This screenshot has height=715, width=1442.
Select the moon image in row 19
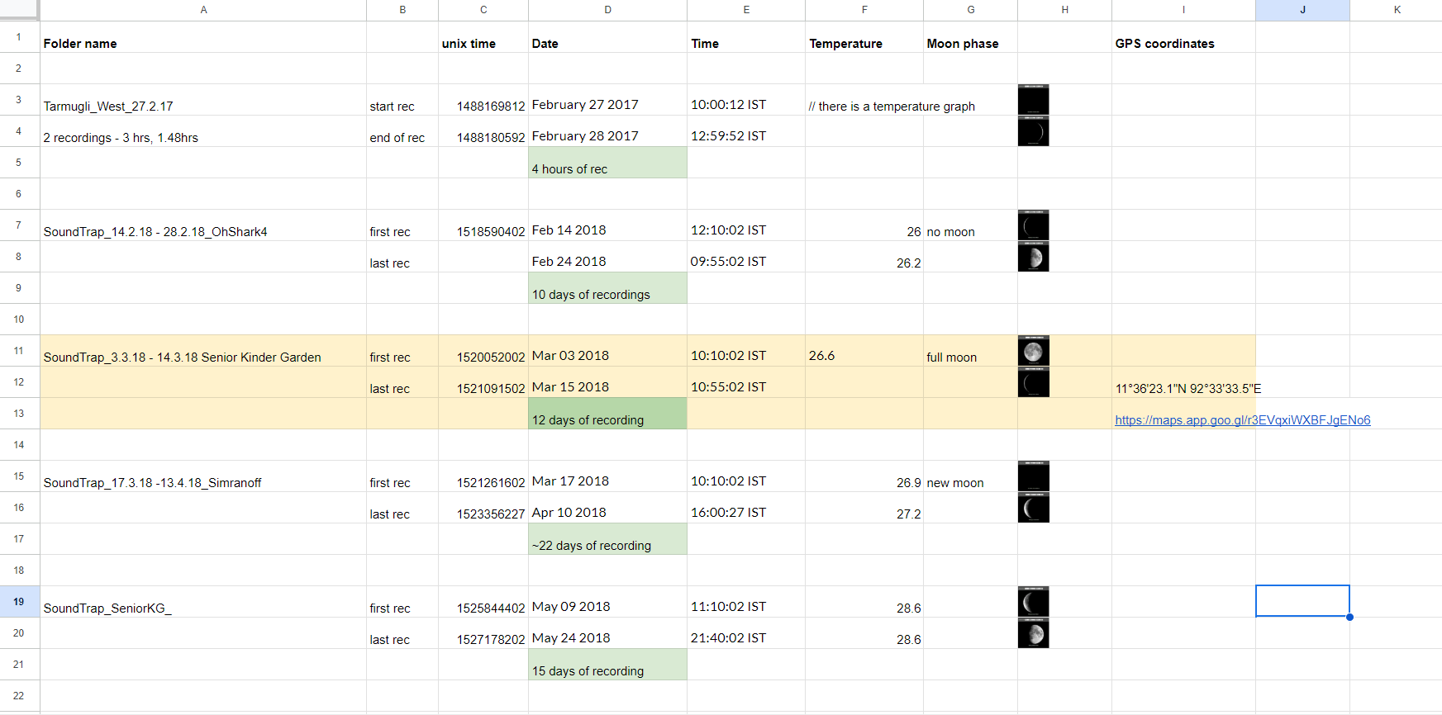1033,602
